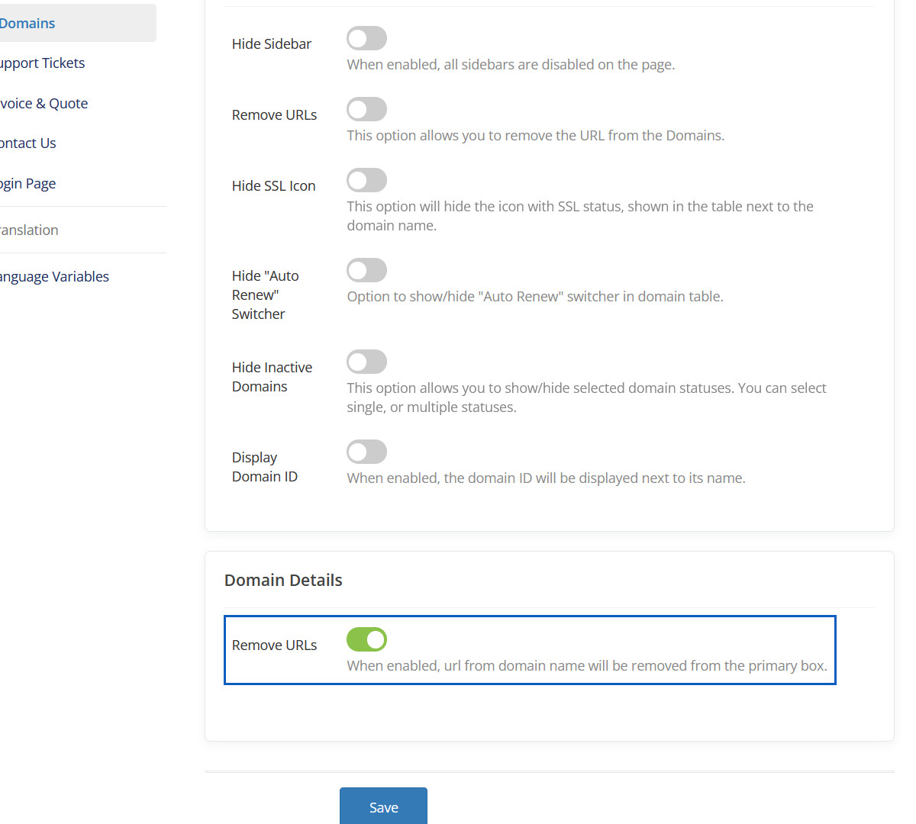Image resolution: width=916 pixels, height=824 pixels.
Task: Click the Translation sidebar entry
Action: click(x=29, y=230)
